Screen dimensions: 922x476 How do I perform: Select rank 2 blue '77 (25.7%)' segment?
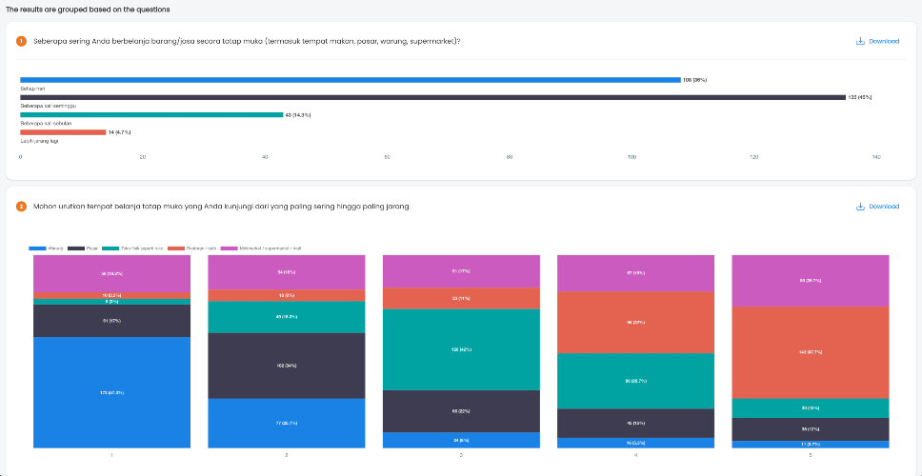[287, 423]
